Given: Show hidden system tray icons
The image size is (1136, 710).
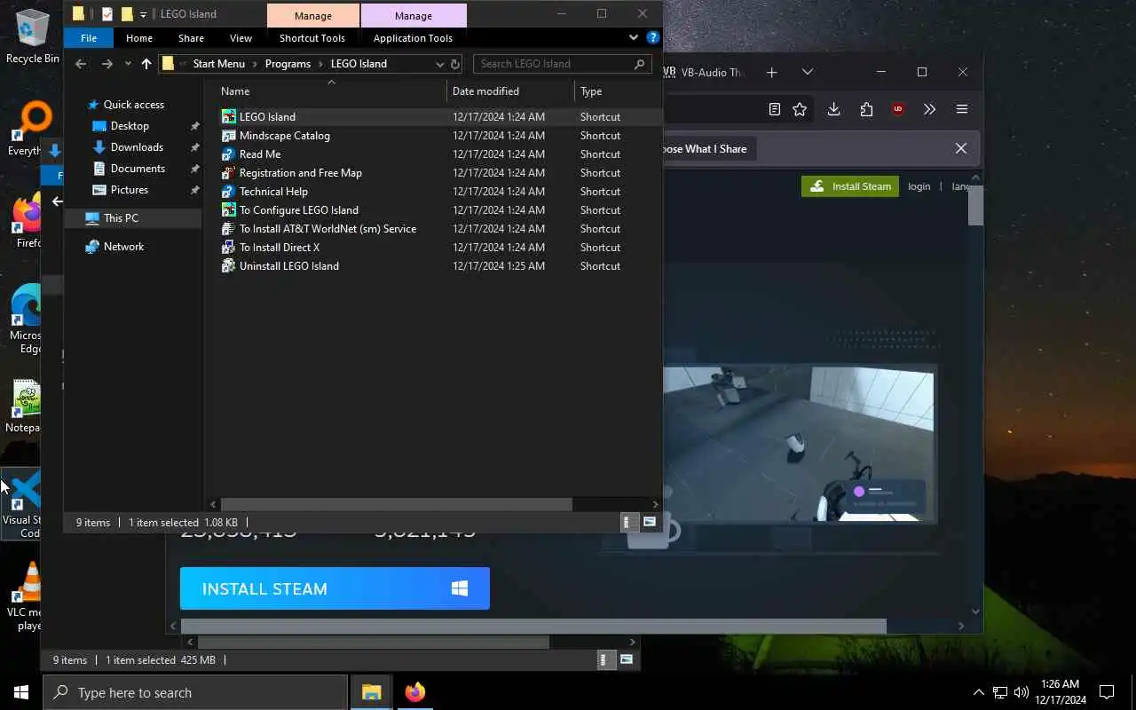Looking at the screenshot, I should pos(979,692).
